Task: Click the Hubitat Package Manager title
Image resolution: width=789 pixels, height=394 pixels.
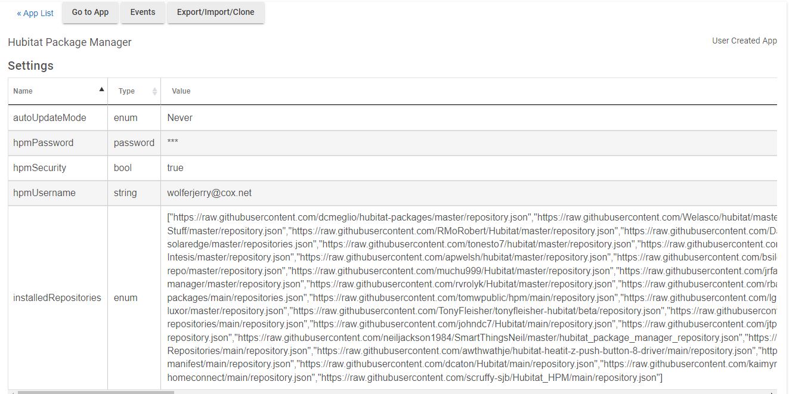Action: click(70, 42)
